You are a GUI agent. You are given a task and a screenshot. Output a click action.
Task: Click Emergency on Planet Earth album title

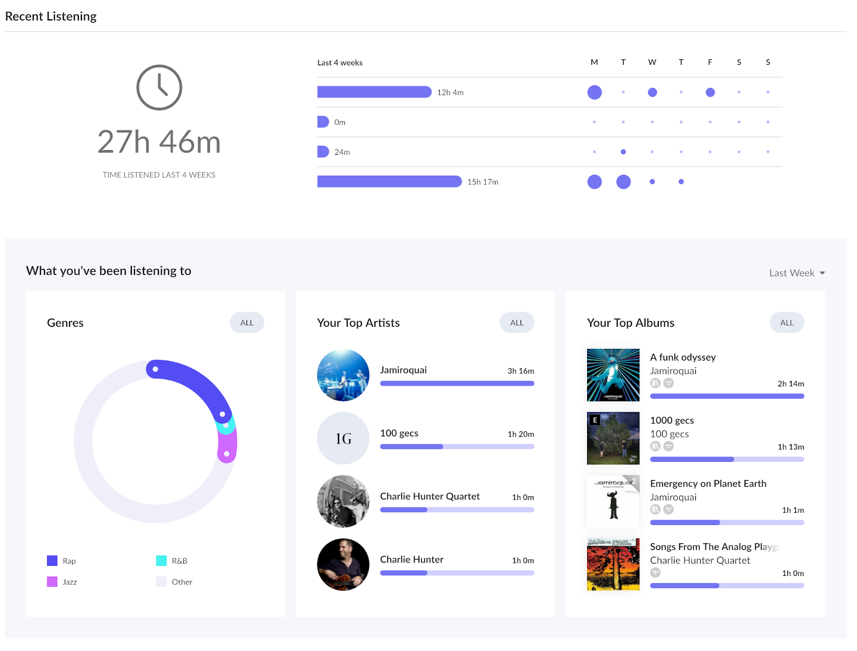click(708, 483)
